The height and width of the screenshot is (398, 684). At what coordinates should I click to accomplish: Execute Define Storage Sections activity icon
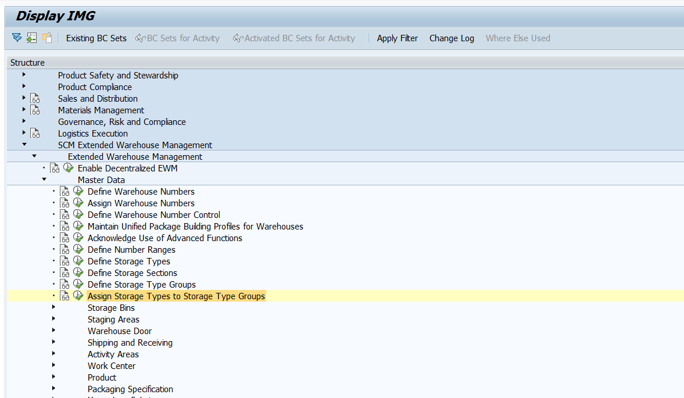point(78,272)
